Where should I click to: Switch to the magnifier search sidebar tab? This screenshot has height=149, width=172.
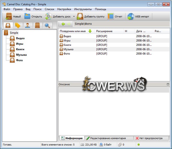point(47,26)
